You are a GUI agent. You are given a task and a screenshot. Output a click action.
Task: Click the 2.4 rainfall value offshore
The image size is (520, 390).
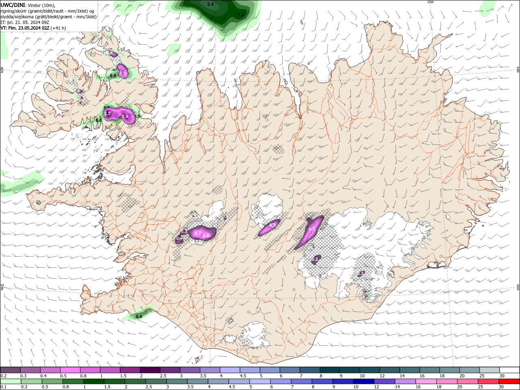tap(210, 4)
